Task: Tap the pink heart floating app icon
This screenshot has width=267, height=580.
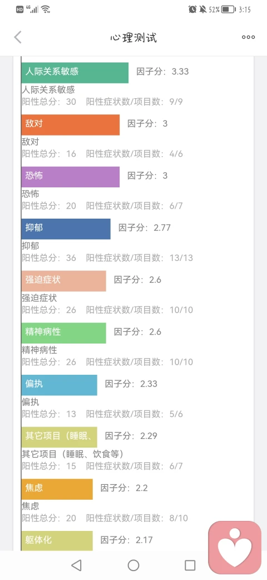Action: (x=235, y=547)
